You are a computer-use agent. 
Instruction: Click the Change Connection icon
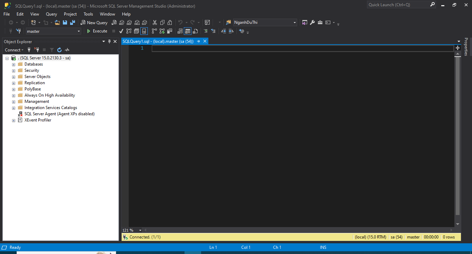(19, 31)
